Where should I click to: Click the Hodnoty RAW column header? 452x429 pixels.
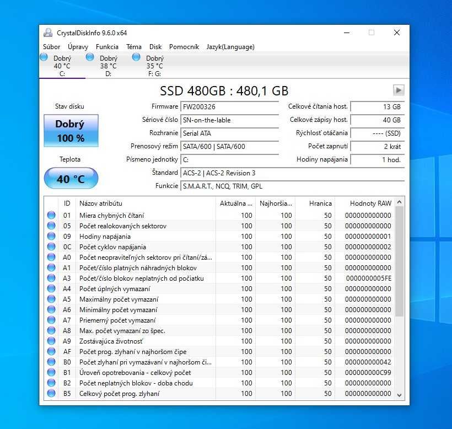(364, 203)
